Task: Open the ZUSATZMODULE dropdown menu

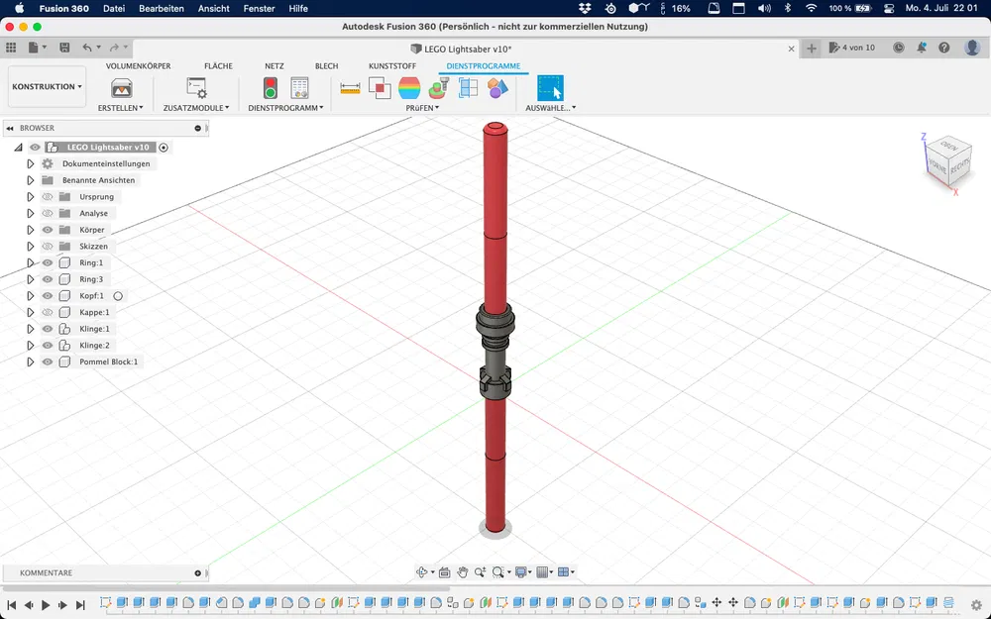Action: point(196,108)
